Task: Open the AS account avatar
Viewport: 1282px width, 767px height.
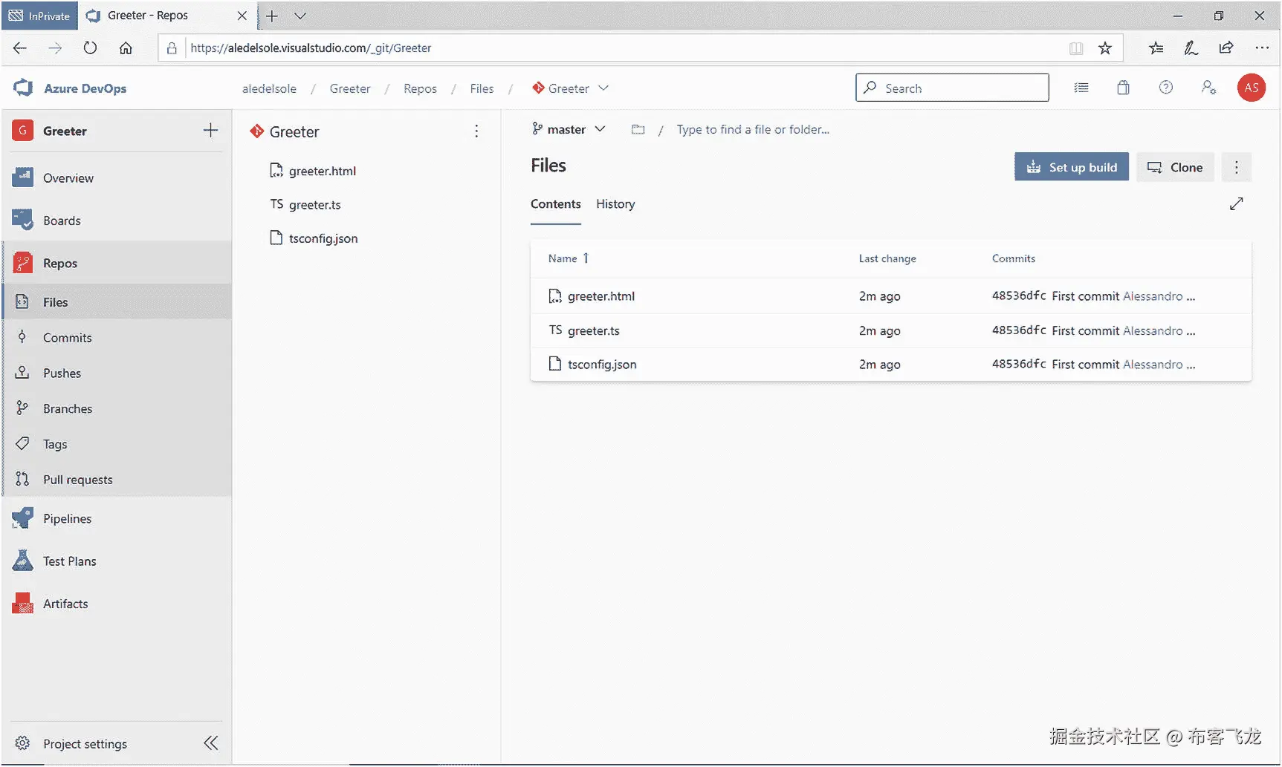Action: pos(1252,88)
